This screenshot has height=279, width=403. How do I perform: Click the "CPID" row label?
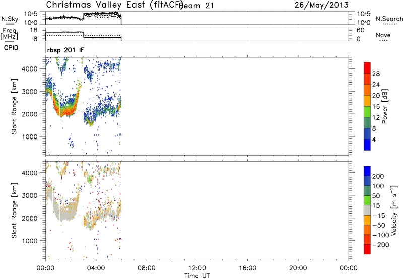(x=11, y=48)
